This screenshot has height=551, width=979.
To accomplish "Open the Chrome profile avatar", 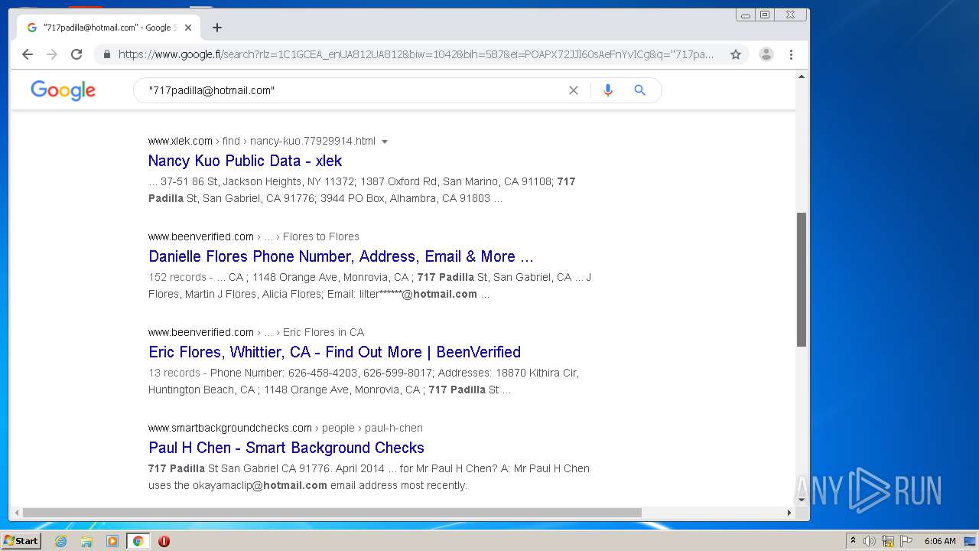I will 766,54.
